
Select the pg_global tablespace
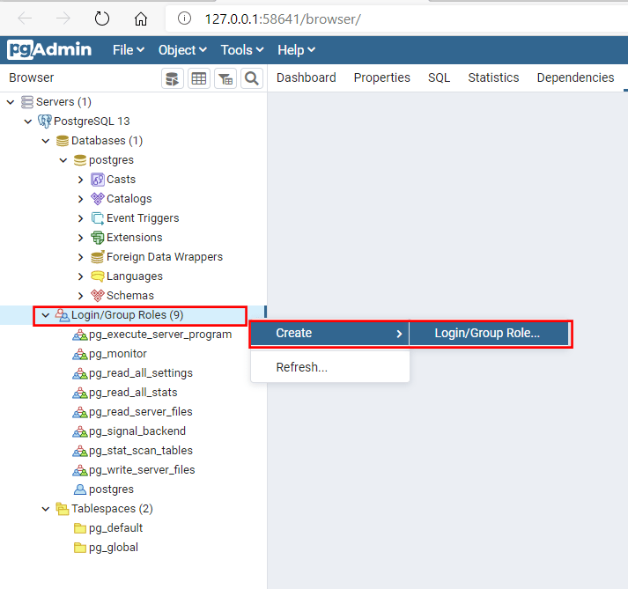tap(114, 548)
